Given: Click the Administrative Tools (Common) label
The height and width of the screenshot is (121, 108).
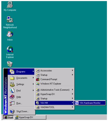Looking at the screenshot, I should [55, 90].
